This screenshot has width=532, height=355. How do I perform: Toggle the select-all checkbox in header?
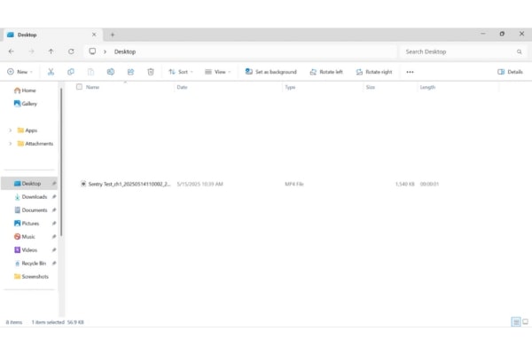(x=79, y=87)
